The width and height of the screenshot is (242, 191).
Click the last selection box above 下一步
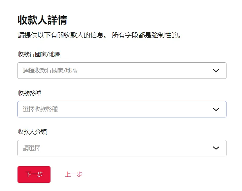[122, 148]
